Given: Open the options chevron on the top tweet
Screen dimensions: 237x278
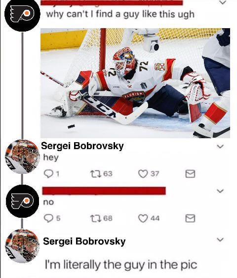Looking at the screenshot, I should coord(223,2).
